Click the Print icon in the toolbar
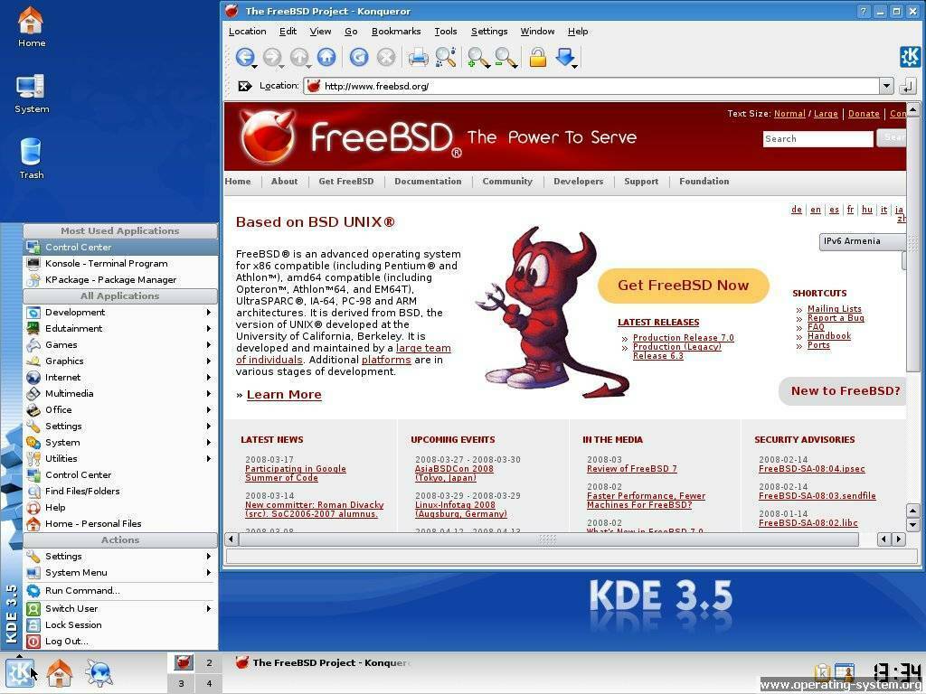The width and height of the screenshot is (926, 694). 418,58
